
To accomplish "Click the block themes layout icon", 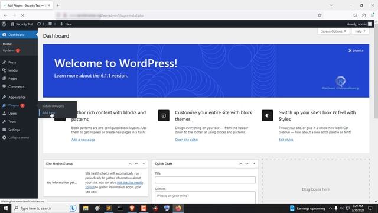I will [164, 115].
